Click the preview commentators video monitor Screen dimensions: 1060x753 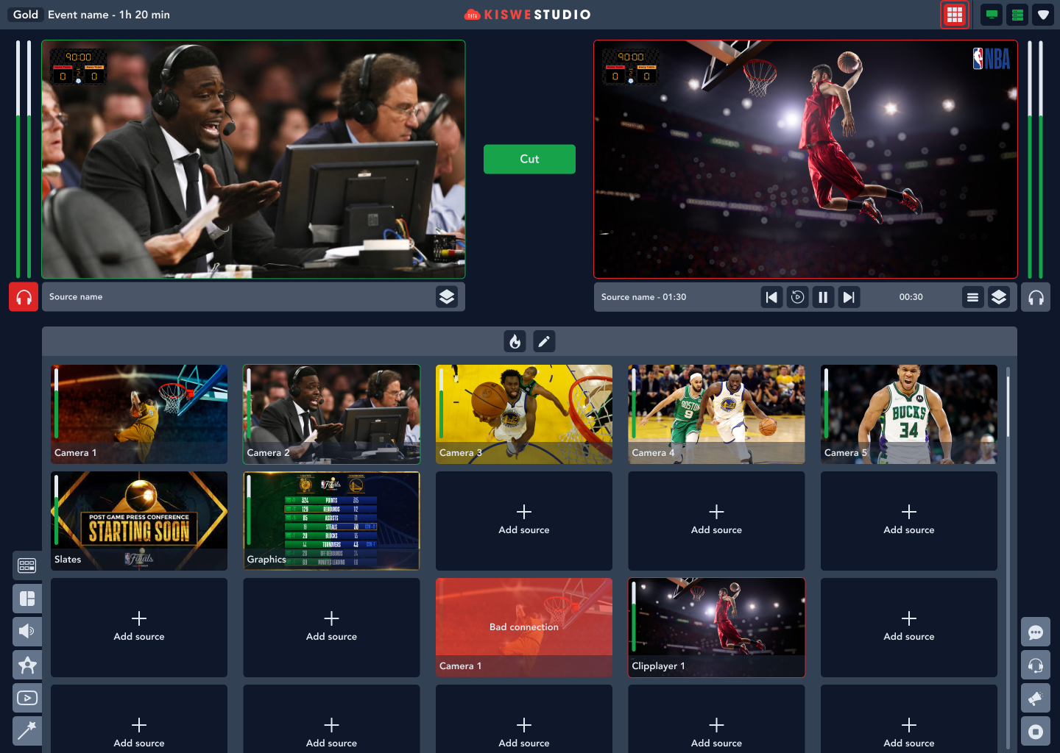(253, 160)
